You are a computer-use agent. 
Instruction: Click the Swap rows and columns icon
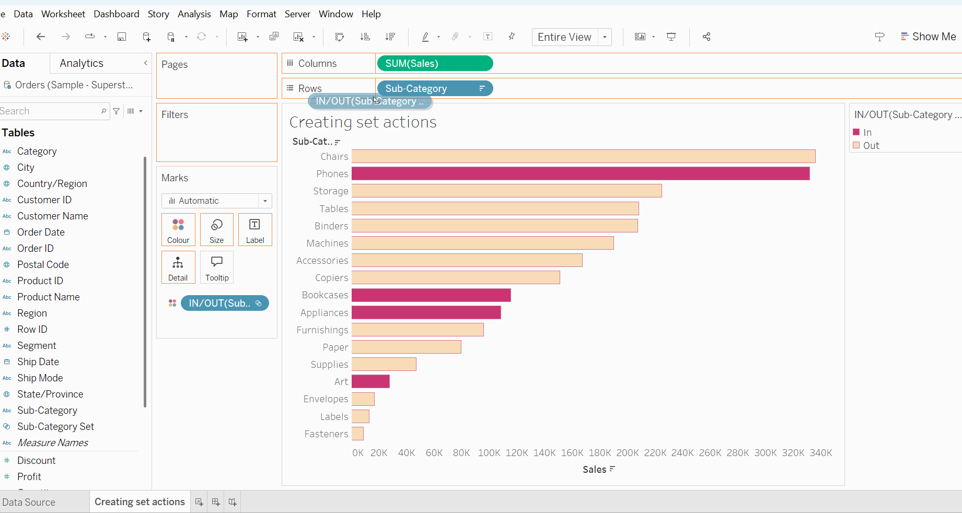tap(340, 37)
